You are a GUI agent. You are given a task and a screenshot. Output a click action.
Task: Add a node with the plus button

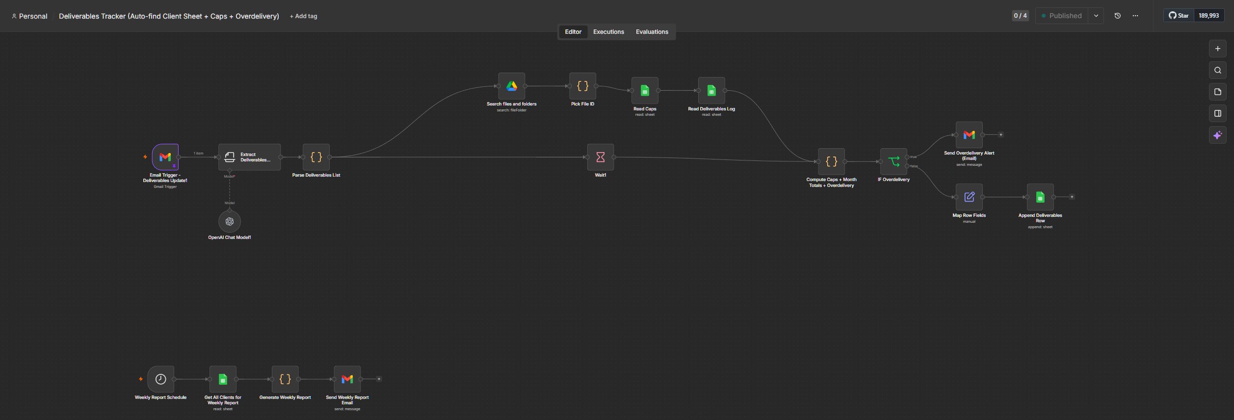[1217, 49]
